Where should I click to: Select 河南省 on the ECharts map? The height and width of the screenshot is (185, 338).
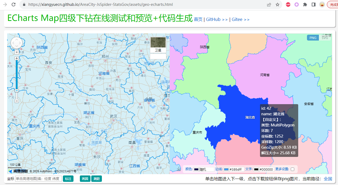pos(265,75)
